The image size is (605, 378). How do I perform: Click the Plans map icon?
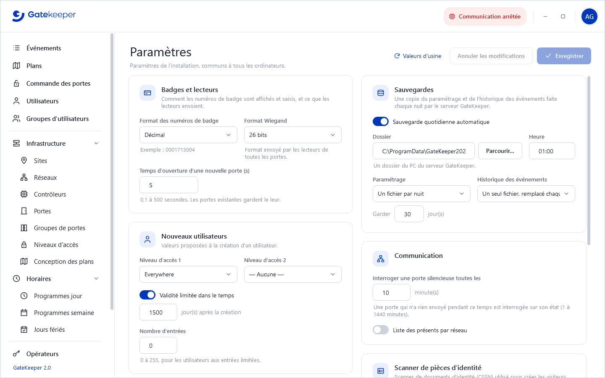point(16,66)
